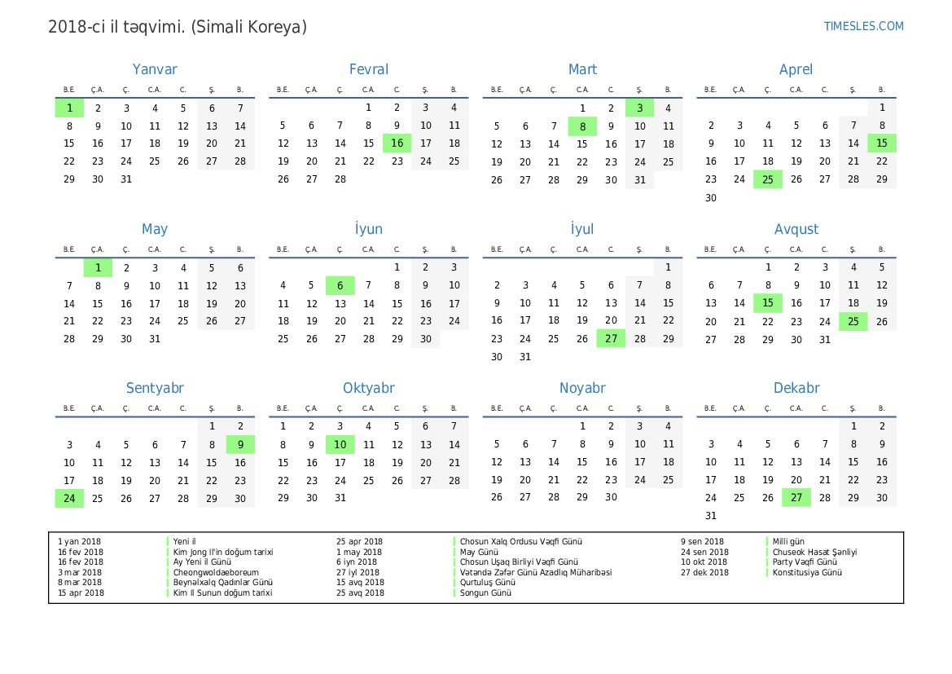Click highlighted December 27 holiday
This screenshot has height=674, width=952.
coord(796,498)
